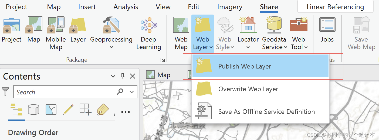Viewport: 379px width, 140px height.
Task: Select List By Labeling tag icon
Action: pyautogui.click(x=103, y=110)
